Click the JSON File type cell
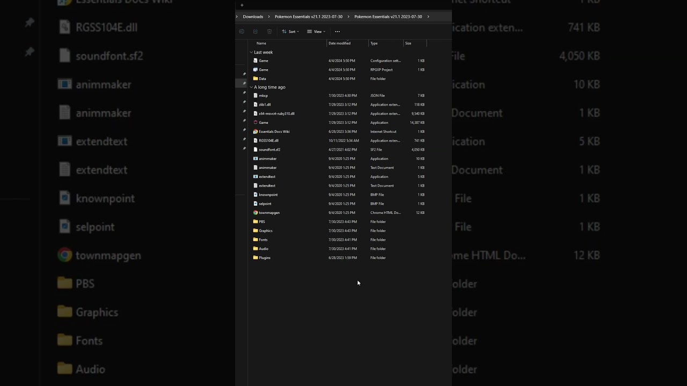The image size is (687, 386). coord(378,95)
